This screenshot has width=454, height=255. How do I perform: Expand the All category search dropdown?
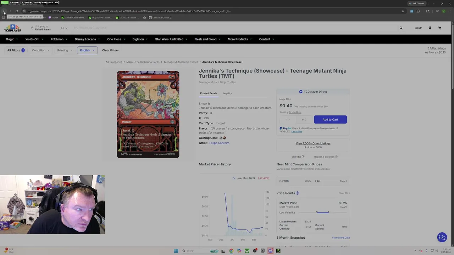click(64, 28)
